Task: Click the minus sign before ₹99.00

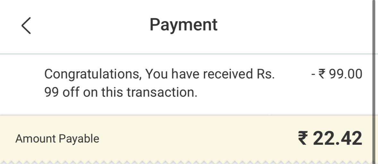Action: pos(313,74)
